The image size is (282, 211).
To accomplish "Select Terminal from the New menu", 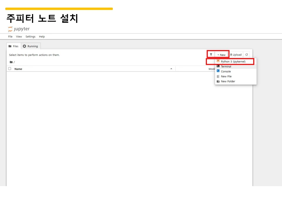I will (x=236, y=67).
